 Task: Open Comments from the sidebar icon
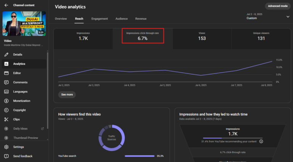click(6, 82)
